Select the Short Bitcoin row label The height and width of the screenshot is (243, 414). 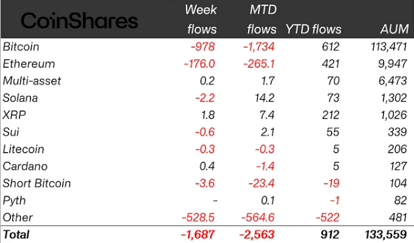click(37, 183)
